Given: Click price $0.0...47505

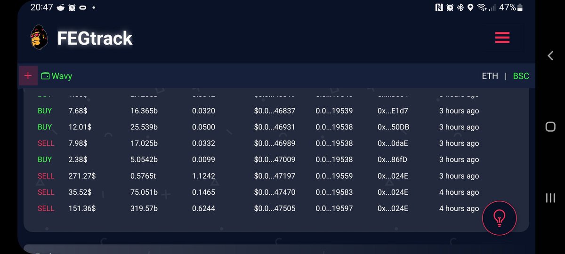Looking at the screenshot, I should [274, 208].
